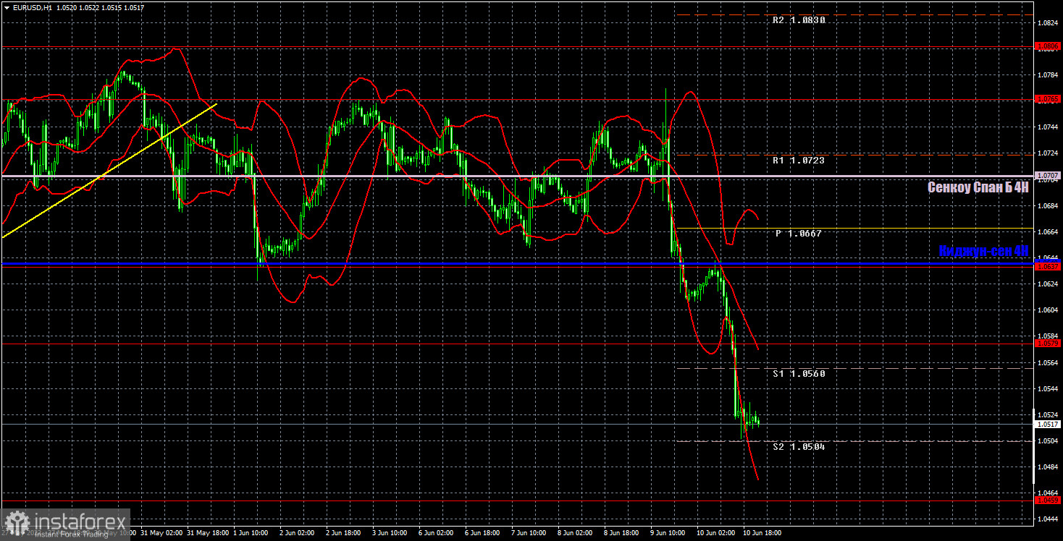Viewport: 1063px width, 541px height.
Task: Click the 1.0444 price axis value
Action: (x=1048, y=519)
